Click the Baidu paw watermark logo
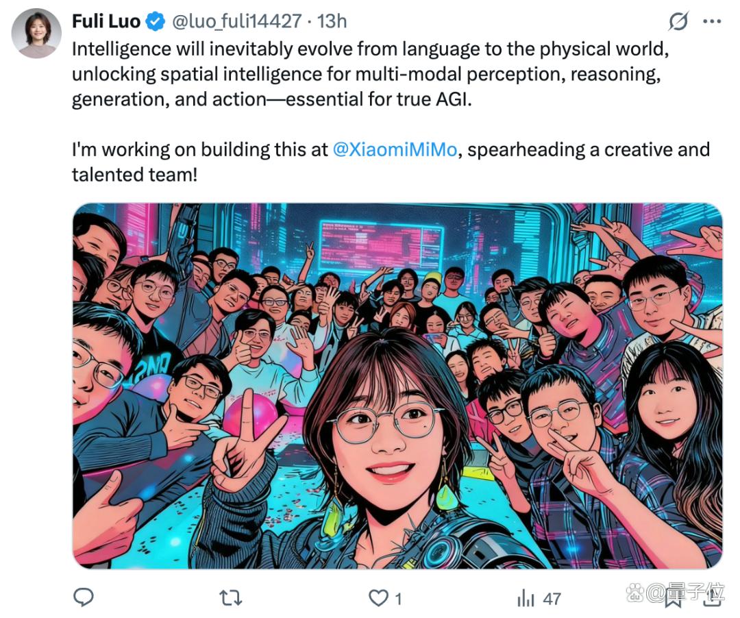Viewport: 740px width, 618px height. (x=636, y=592)
